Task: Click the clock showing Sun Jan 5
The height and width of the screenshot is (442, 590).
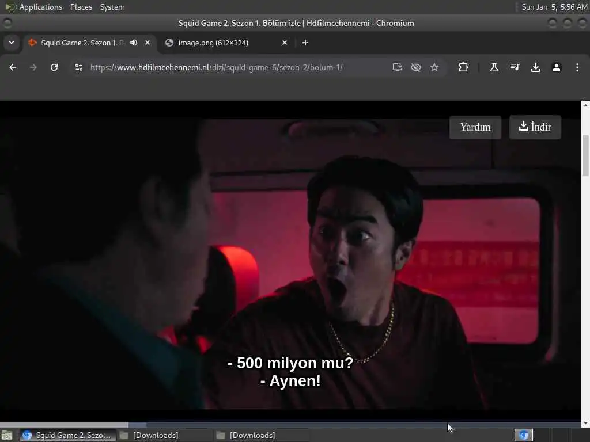Action: (x=554, y=7)
